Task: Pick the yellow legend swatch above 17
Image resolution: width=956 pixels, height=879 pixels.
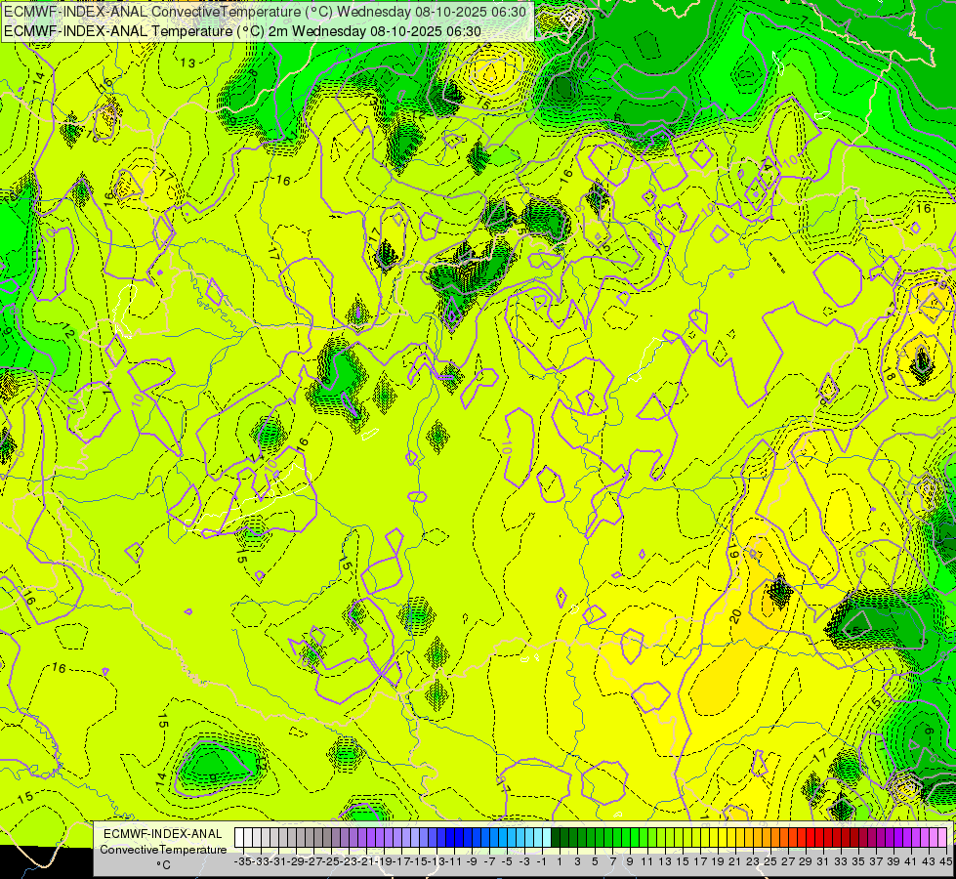Action: (695, 837)
